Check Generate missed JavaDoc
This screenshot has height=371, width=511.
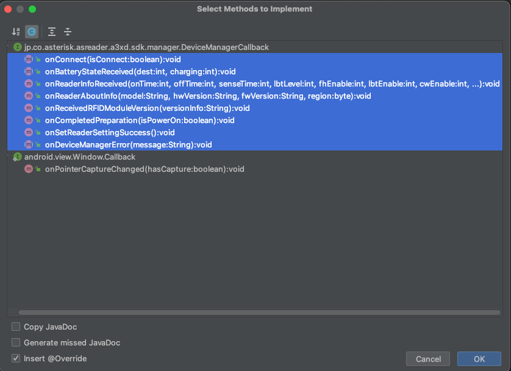[16, 343]
